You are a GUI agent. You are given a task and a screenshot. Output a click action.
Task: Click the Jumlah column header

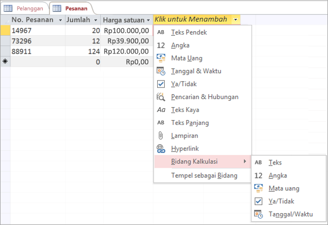(x=83, y=20)
